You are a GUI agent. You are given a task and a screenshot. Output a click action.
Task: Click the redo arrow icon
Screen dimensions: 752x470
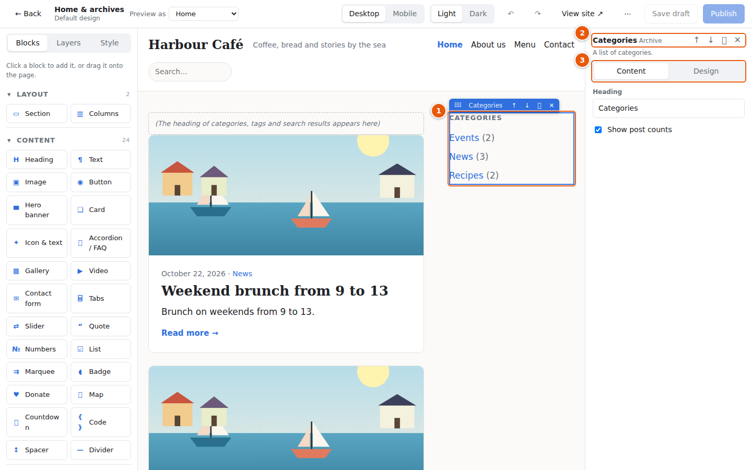coord(538,14)
